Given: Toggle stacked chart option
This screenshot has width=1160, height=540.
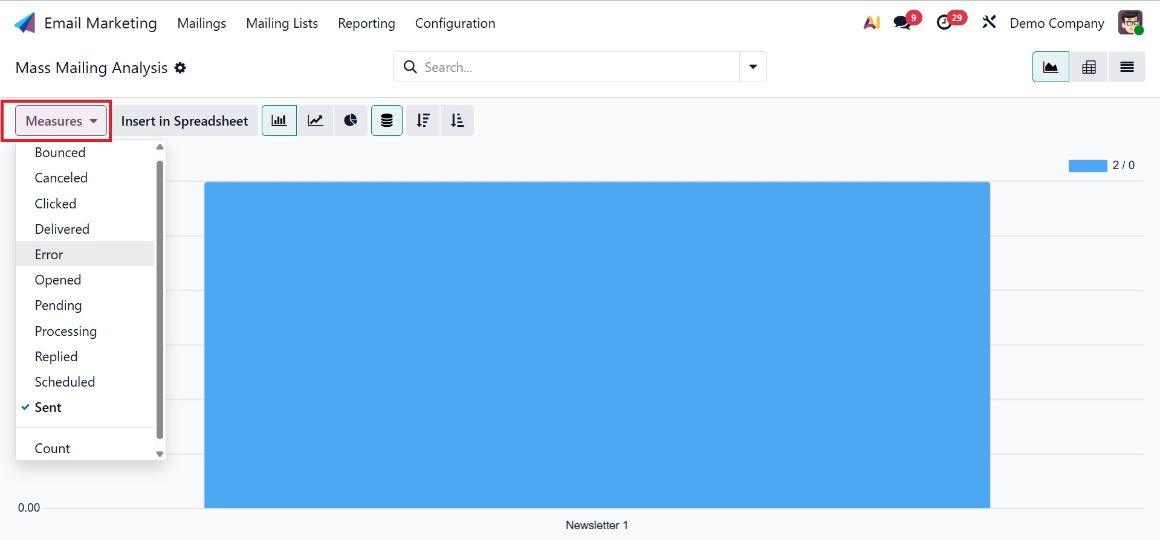Looking at the screenshot, I should point(387,120).
